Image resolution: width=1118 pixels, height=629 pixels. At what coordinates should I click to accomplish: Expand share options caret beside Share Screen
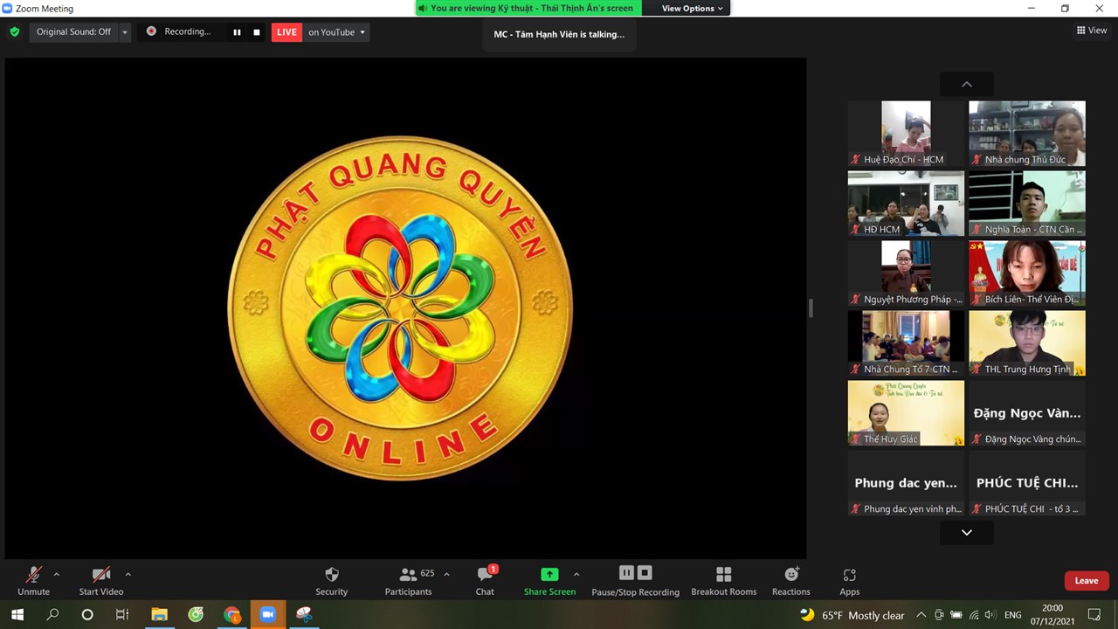[576, 574]
